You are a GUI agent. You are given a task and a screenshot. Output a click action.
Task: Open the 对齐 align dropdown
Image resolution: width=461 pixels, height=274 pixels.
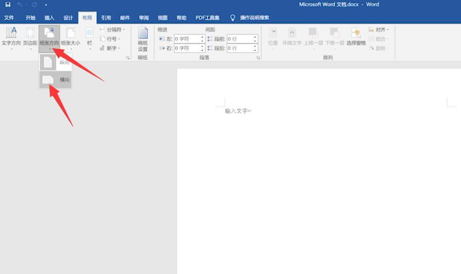click(379, 30)
